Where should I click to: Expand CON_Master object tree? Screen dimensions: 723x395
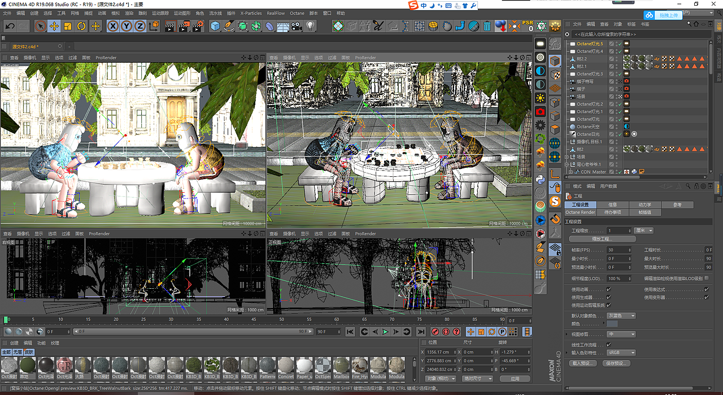[x=571, y=172]
